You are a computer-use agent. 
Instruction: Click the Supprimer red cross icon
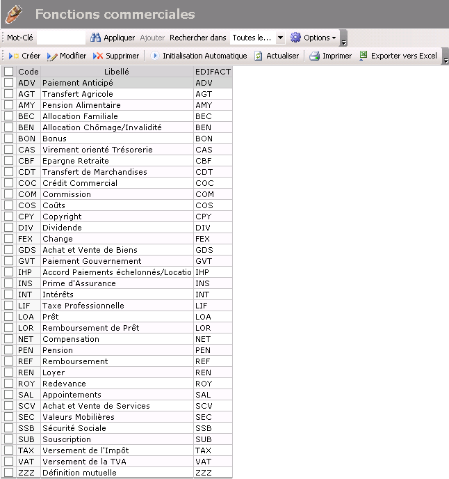point(98,56)
